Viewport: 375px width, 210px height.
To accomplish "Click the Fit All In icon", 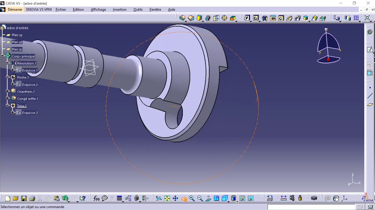I will pos(167,199).
